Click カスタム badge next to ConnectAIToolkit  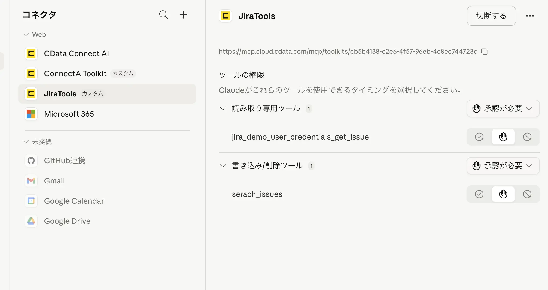click(123, 74)
